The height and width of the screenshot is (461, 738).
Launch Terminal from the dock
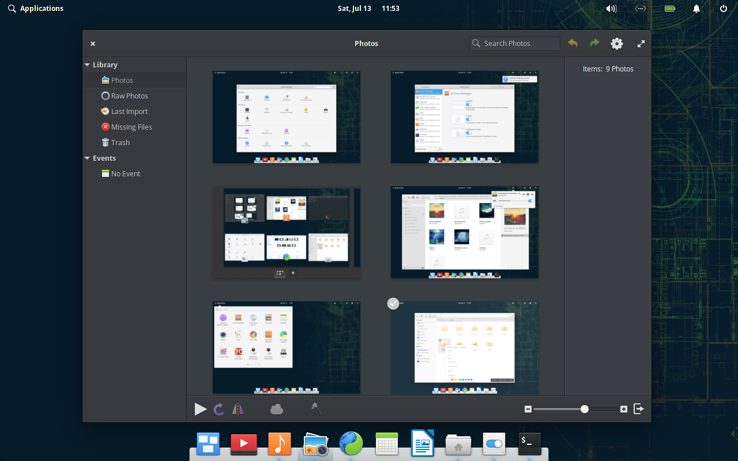[530, 444]
